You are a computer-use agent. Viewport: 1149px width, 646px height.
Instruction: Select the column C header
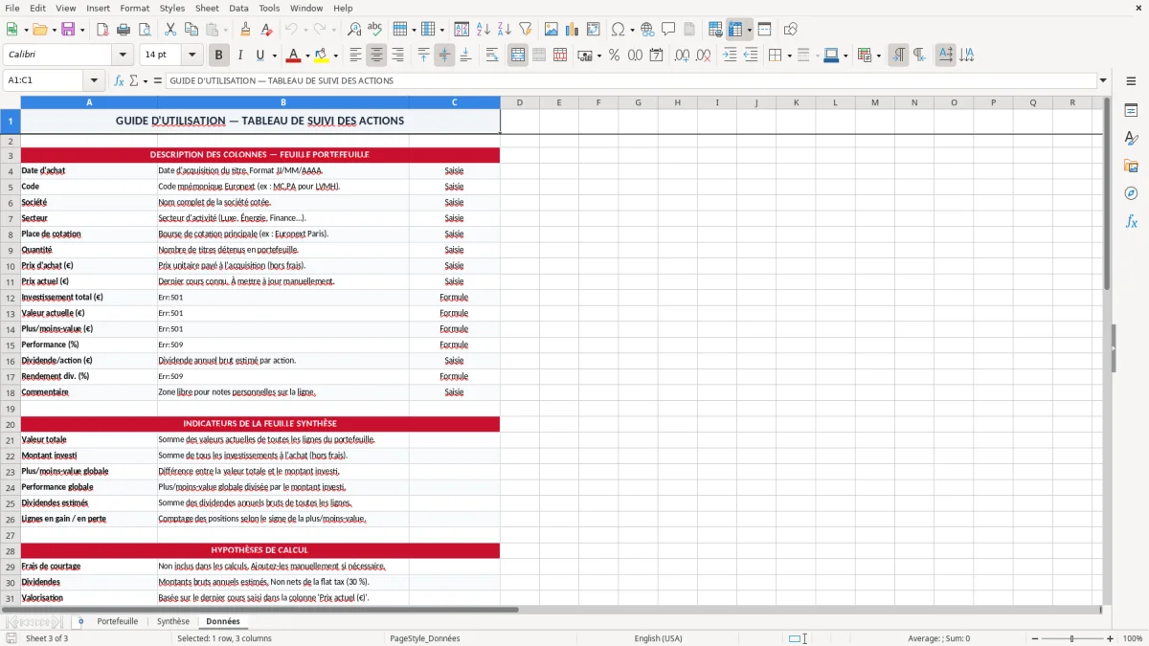pyautogui.click(x=455, y=102)
